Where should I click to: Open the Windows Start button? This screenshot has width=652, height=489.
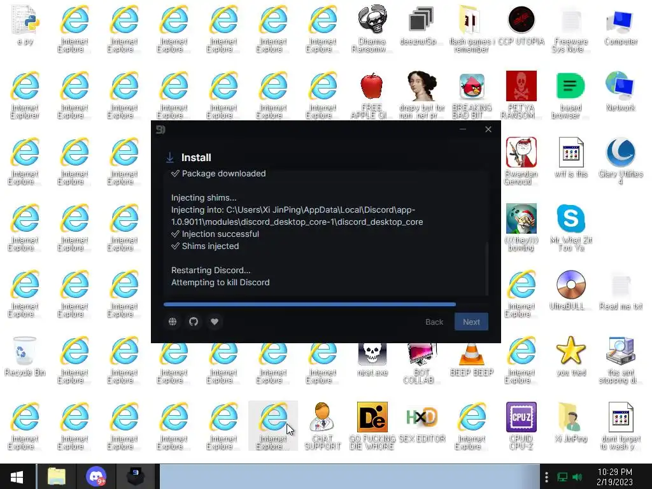click(17, 476)
